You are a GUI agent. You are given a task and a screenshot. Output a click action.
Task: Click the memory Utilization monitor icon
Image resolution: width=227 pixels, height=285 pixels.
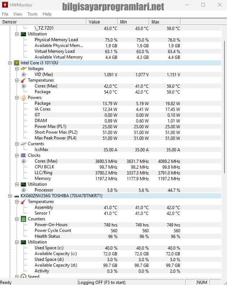(x=23, y=34)
